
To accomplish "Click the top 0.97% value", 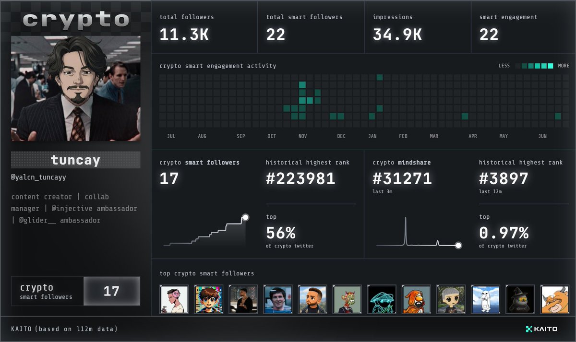I will [504, 233].
